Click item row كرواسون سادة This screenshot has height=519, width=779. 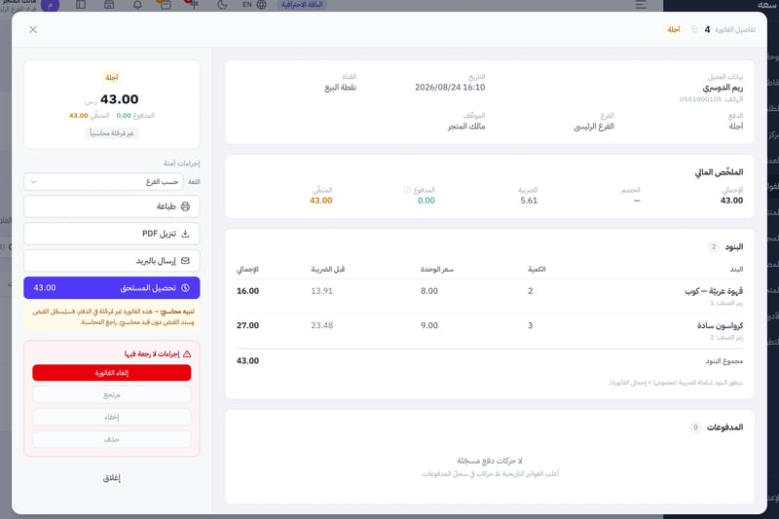490,331
